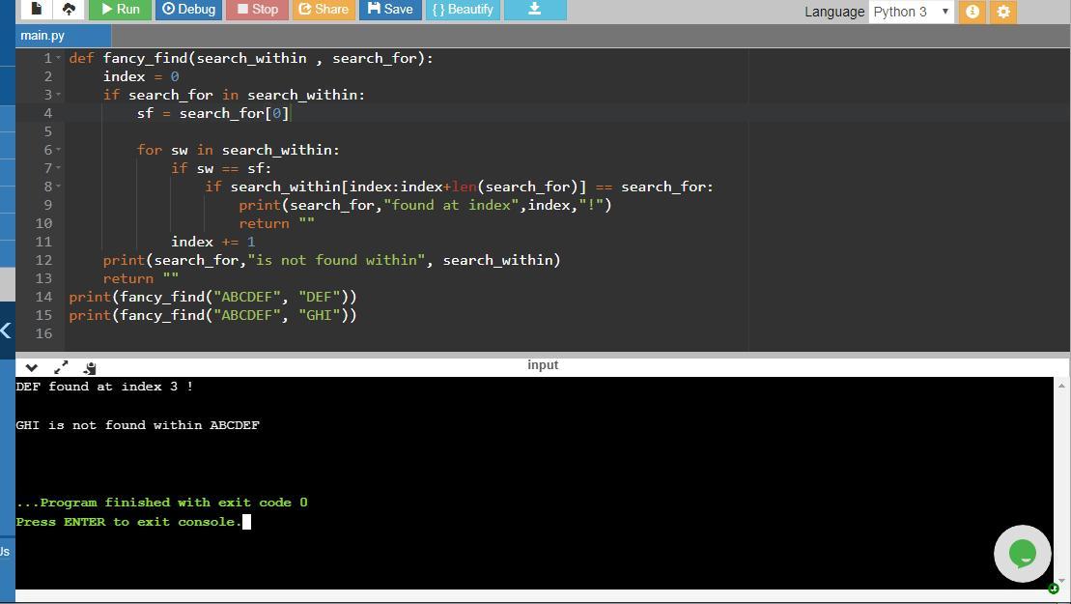This screenshot has height=604, width=1071.
Task: Open the Language dropdown showing Python 3
Action: point(911,12)
